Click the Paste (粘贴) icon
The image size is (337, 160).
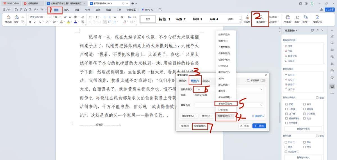(x=16, y=17)
